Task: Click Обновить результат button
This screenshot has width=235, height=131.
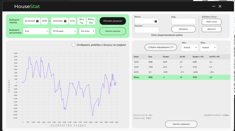Action: tap(113, 21)
